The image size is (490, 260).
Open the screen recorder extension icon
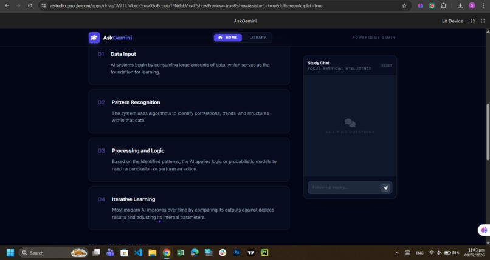(432, 5)
